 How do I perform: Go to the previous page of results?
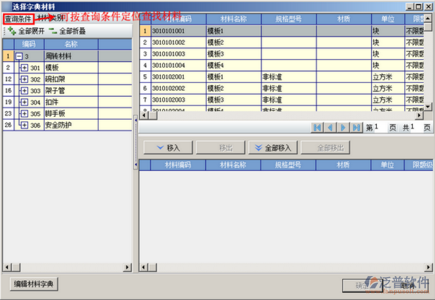coord(330,128)
